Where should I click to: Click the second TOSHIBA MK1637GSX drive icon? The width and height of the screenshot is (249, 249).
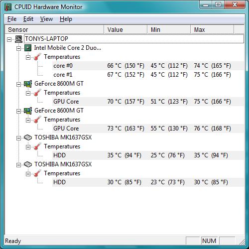pos(28,164)
